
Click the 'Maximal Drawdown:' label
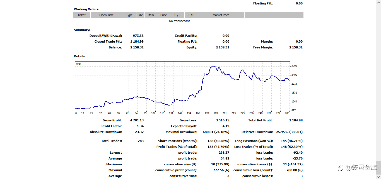click(182, 132)
